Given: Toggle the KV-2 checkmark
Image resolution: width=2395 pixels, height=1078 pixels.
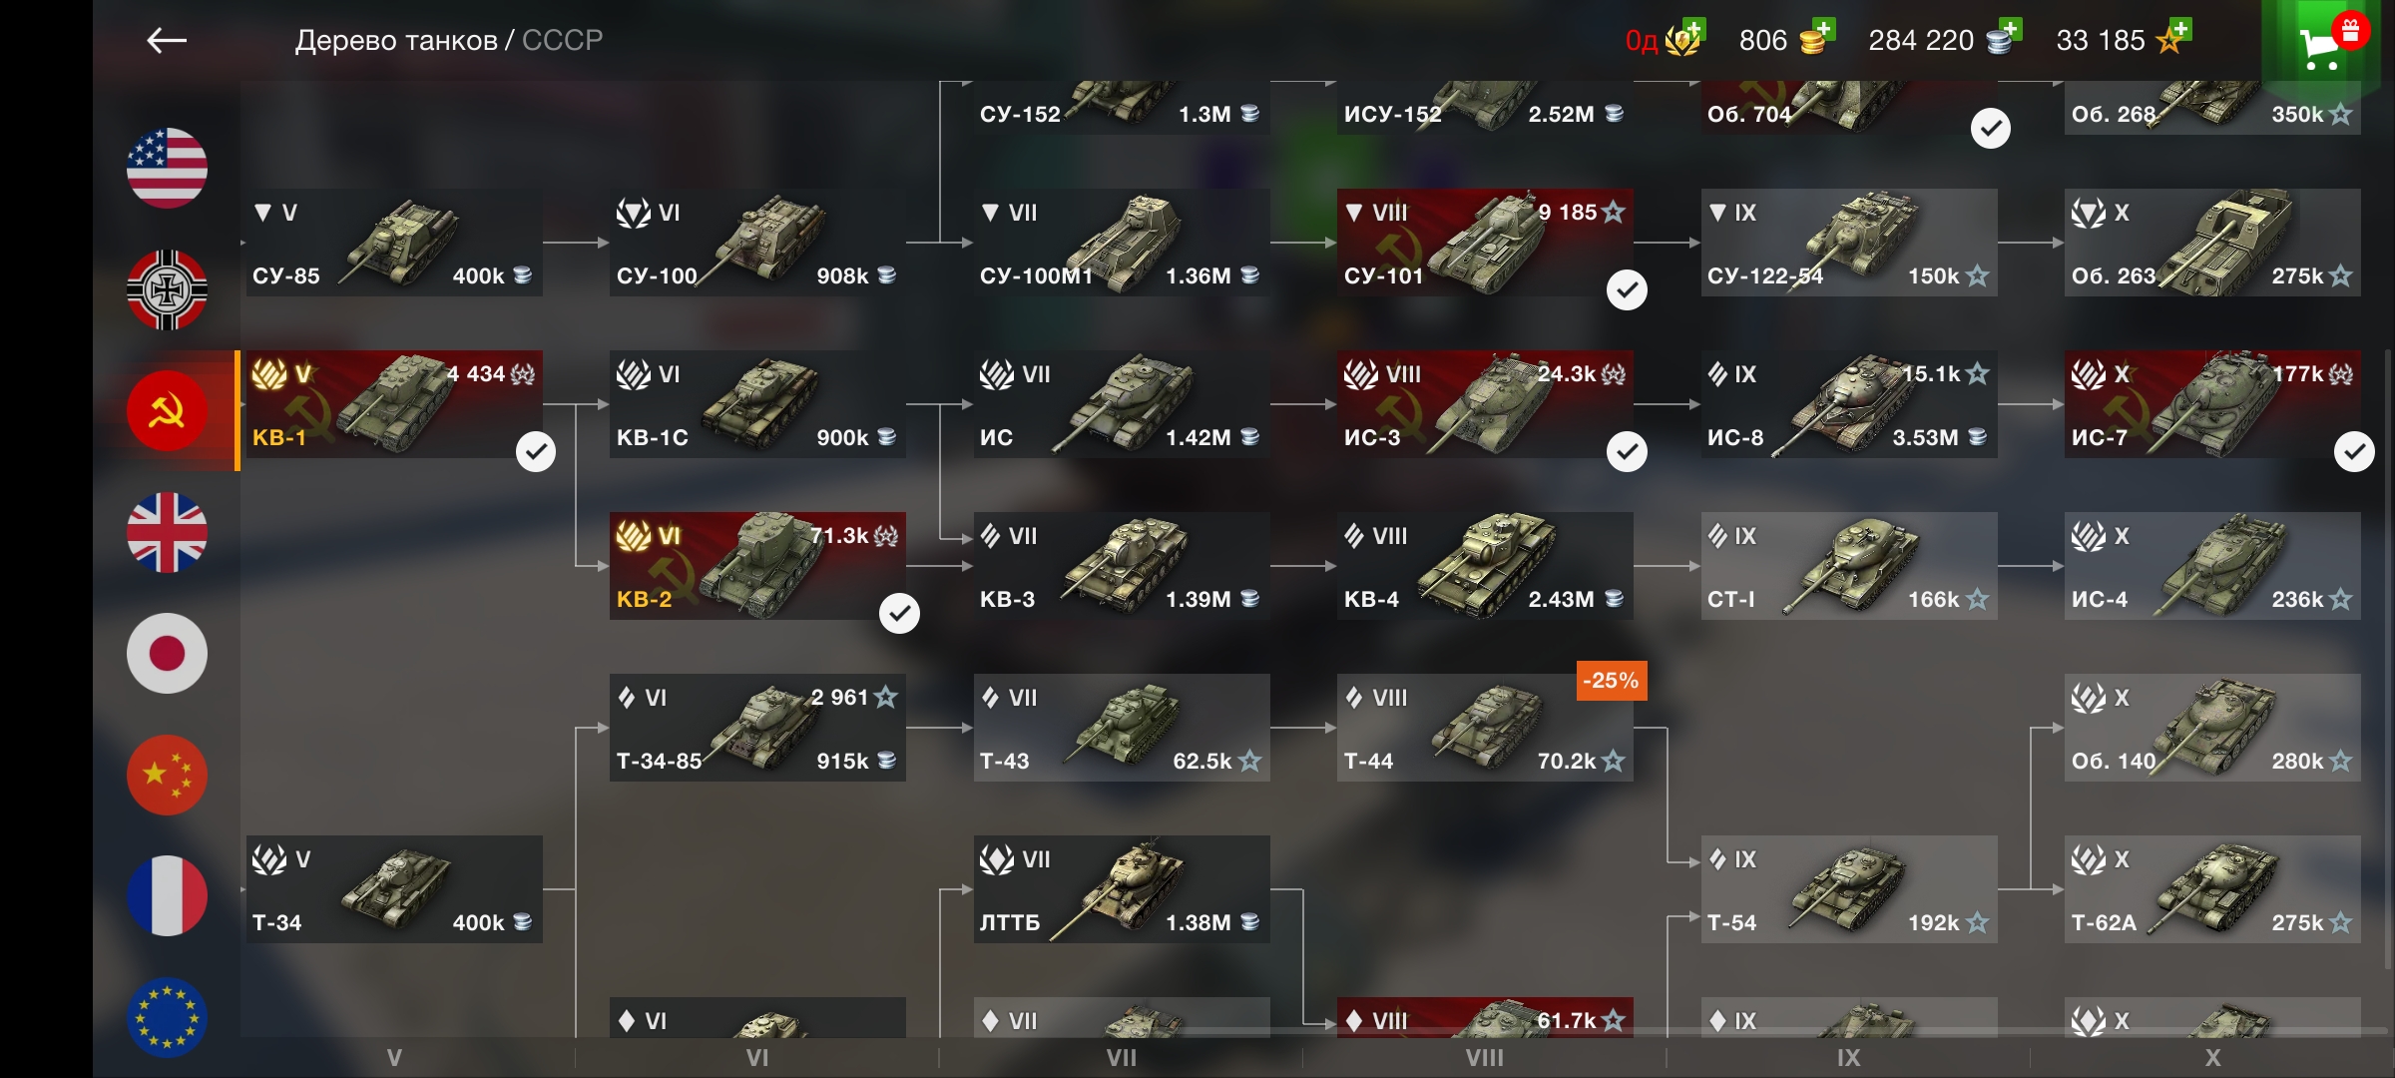Looking at the screenshot, I should [899, 614].
